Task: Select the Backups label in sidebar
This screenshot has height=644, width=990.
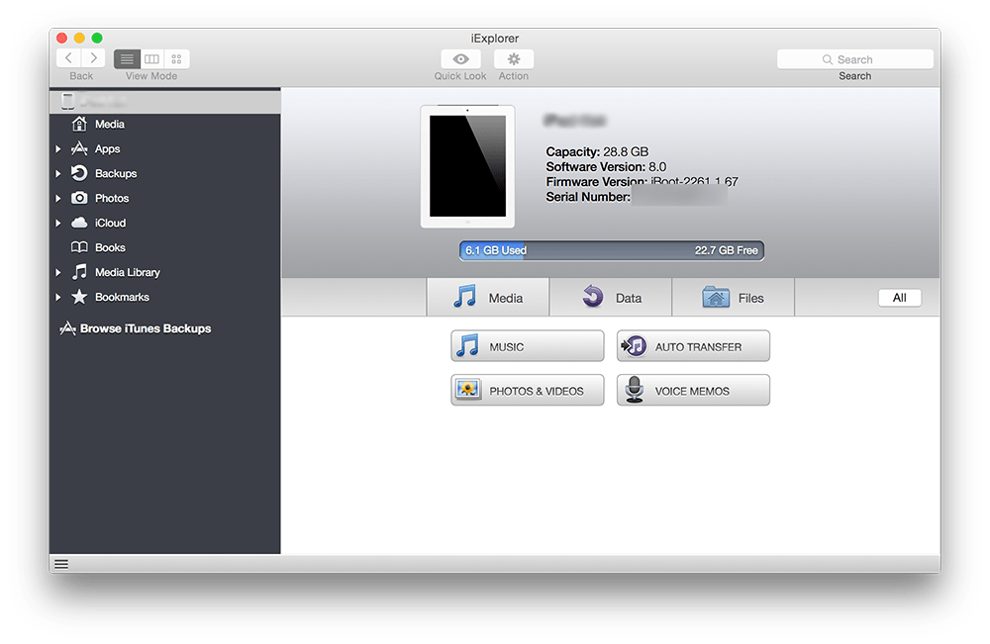Action: (116, 173)
